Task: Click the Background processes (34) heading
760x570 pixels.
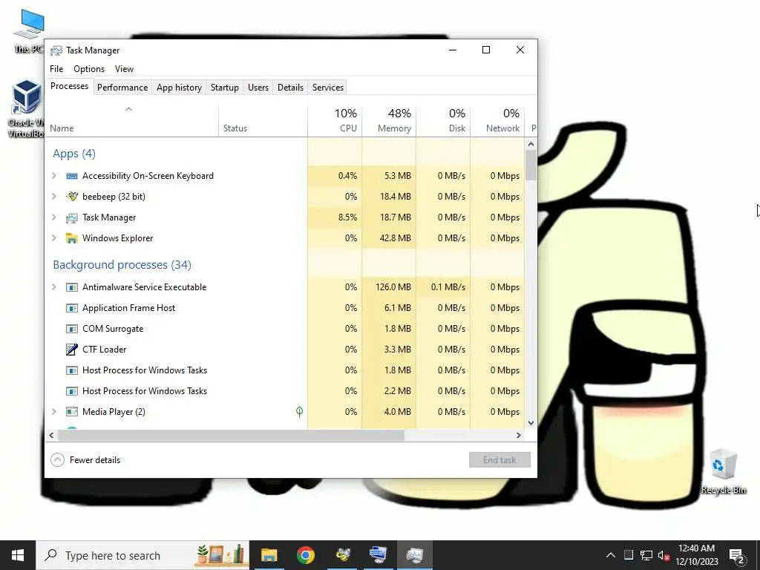Action: click(122, 265)
